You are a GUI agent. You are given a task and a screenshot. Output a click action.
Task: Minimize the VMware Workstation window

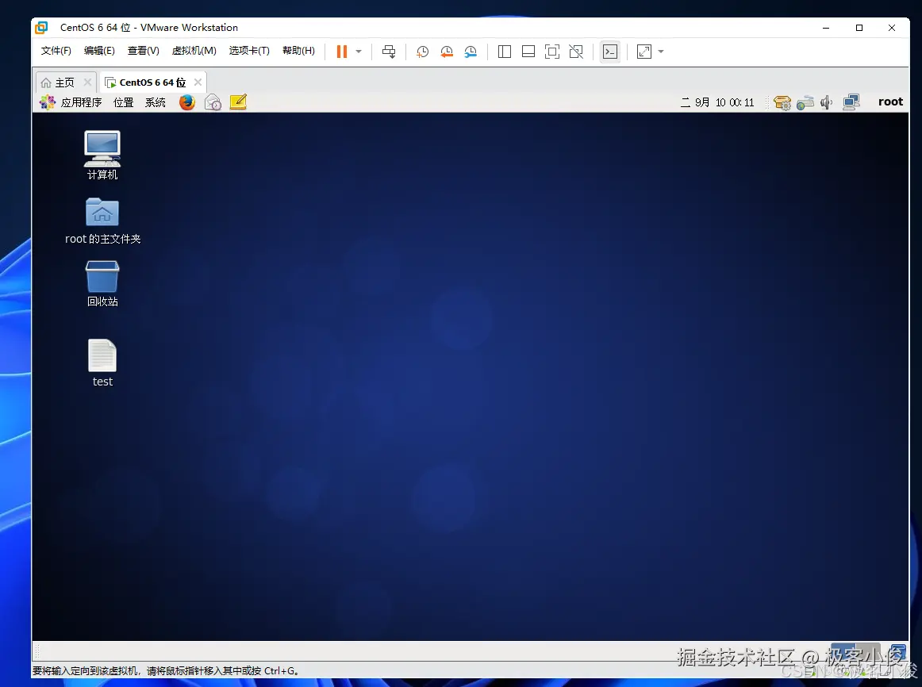826,28
